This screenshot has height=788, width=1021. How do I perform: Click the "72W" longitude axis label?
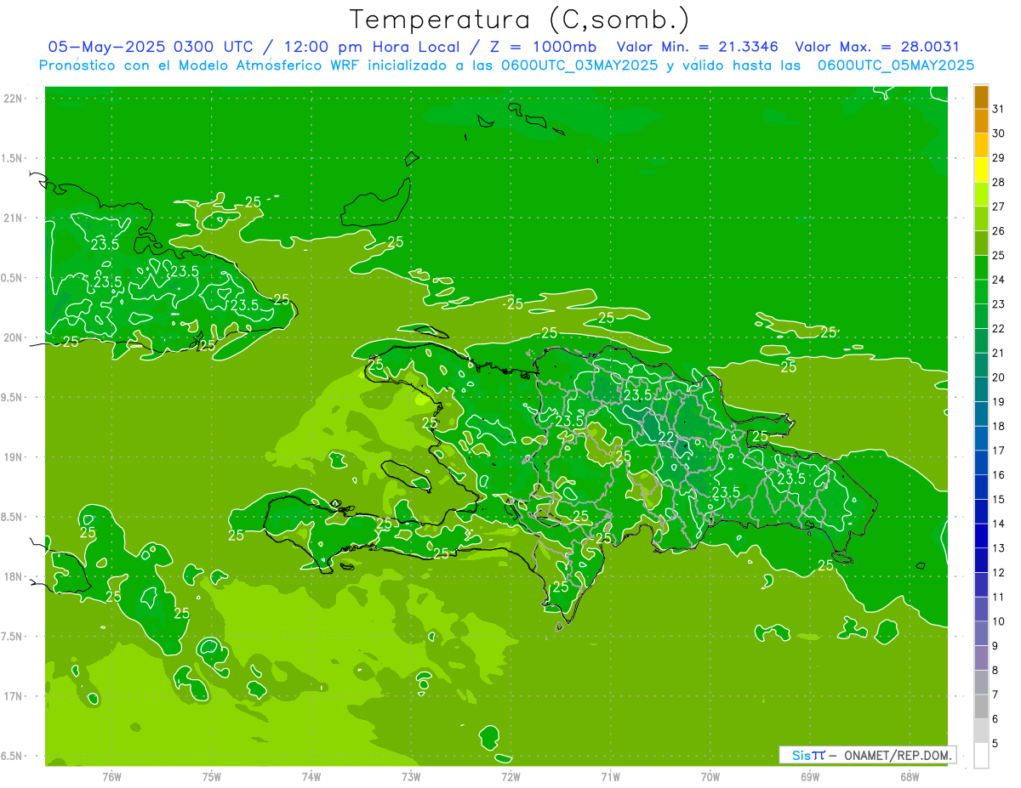coord(510,777)
